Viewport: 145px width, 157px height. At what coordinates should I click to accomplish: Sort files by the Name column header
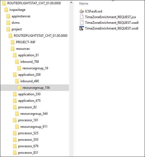point(84,4)
